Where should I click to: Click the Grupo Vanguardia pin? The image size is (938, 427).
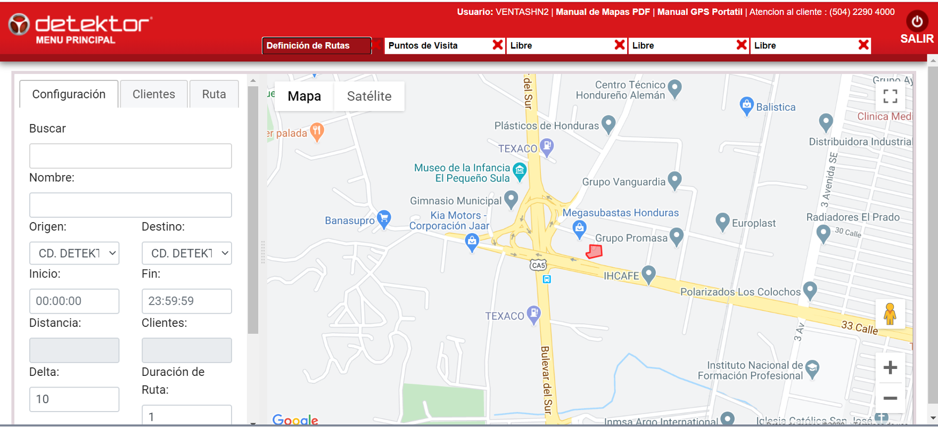(x=674, y=180)
